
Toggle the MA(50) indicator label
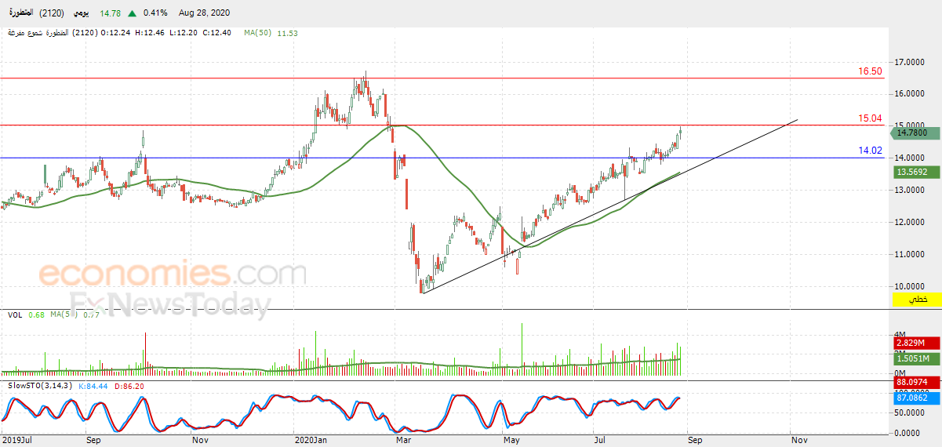pyautogui.click(x=260, y=33)
